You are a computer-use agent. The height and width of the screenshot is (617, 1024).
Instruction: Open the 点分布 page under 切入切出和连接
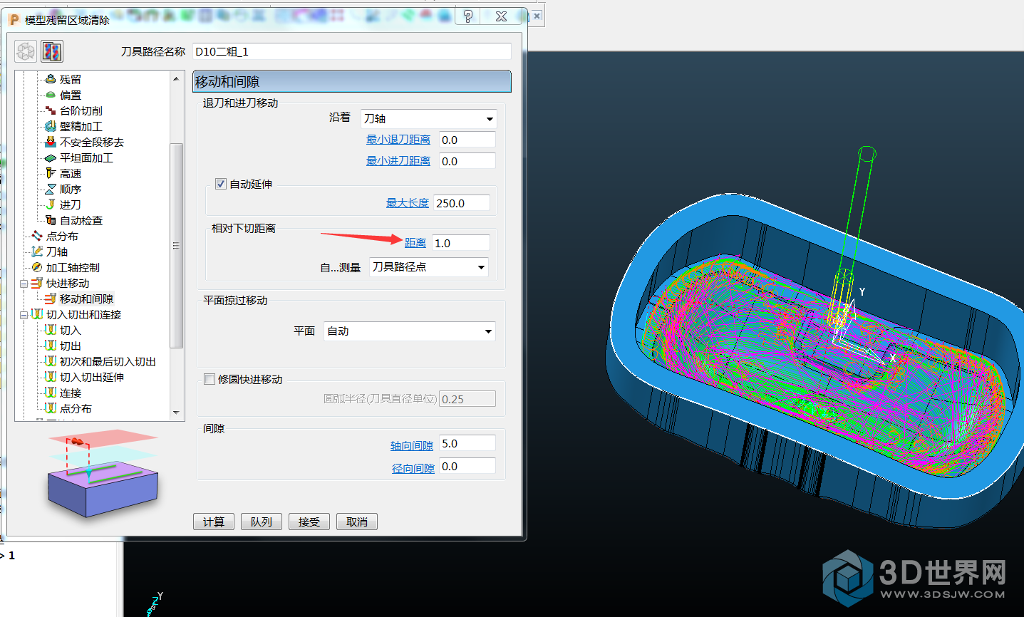point(76,408)
